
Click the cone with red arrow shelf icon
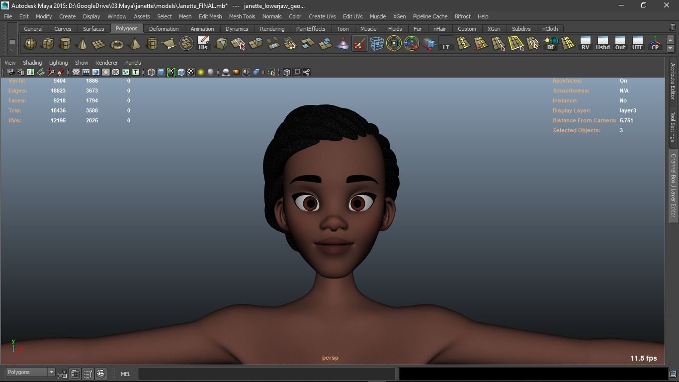tap(342, 44)
